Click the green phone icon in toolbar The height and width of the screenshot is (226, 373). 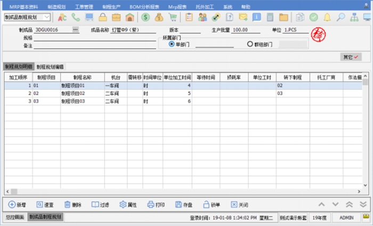tap(76, 17)
